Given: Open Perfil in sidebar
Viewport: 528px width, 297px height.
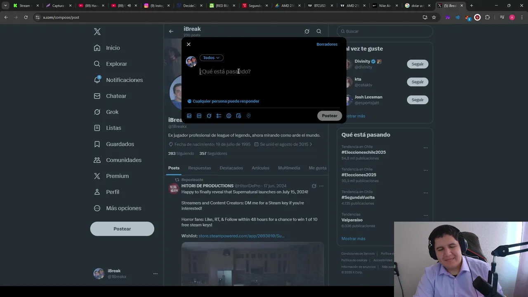Looking at the screenshot, I should click(x=106, y=192).
